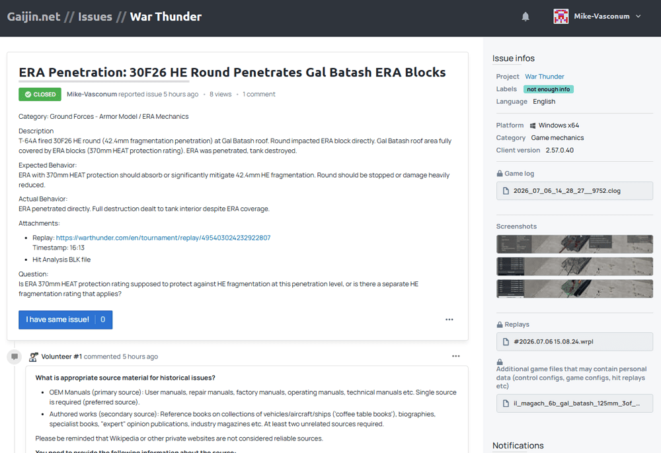661x453 pixels.
Task: Click the il_magach_6b_gal_batash file icon
Action: click(x=506, y=403)
